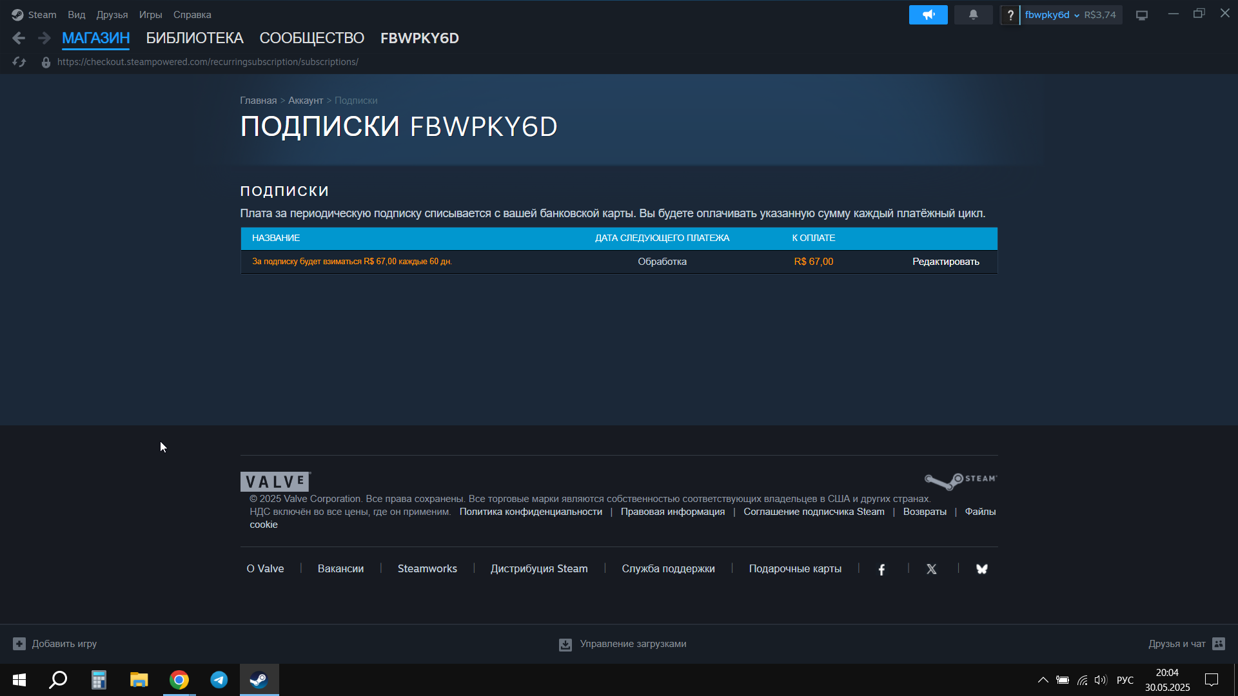Show hidden system tray icons chevron
The width and height of the screenshot is (1238, 696).
1043,680
